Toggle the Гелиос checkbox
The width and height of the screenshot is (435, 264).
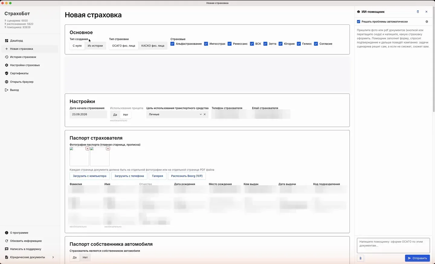pyautogui.click(x=299, y=44)
